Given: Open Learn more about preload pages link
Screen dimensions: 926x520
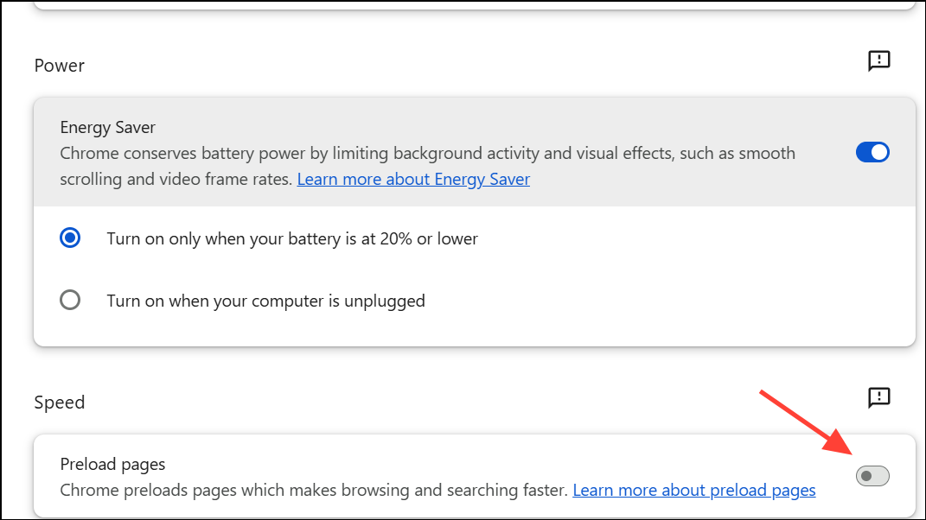Looking at the screenshot, I should pyautogui.click(x=694, y=491).
